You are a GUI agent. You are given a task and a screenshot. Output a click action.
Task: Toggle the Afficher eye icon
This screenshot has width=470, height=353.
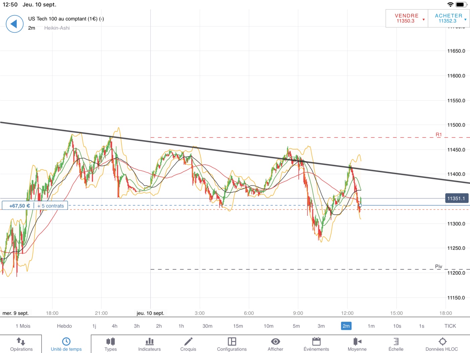click(x=276, y=342)
